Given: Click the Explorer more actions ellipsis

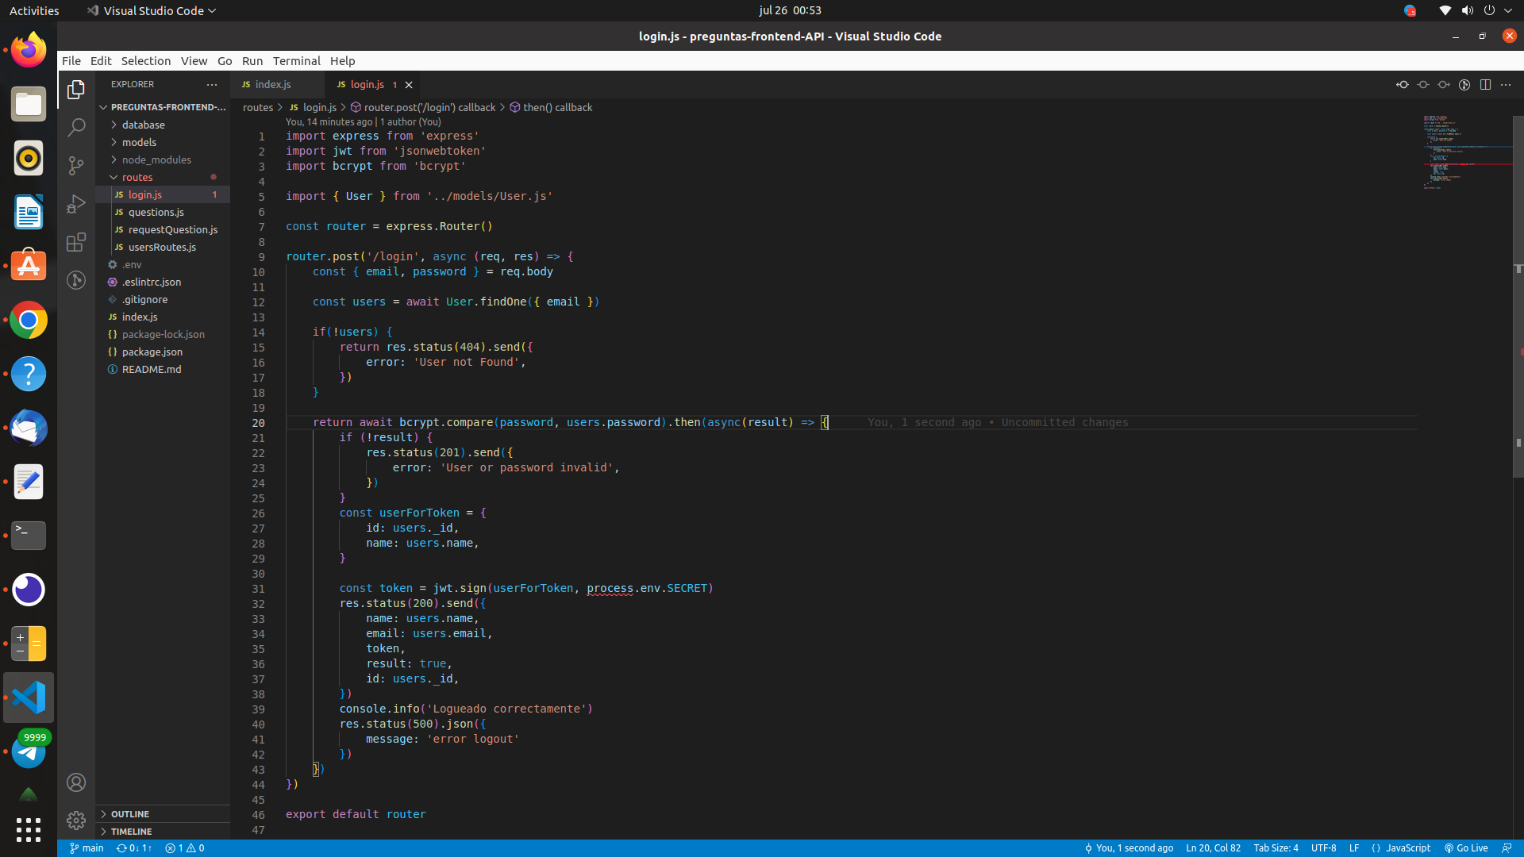Looking at the screenshot, I should 212,84.
